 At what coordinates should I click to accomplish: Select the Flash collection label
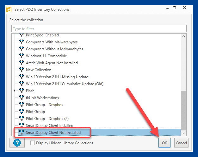[30, 91]
